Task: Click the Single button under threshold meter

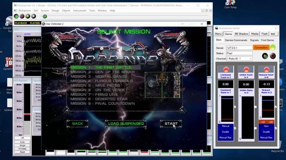Action: coord(22,145)
